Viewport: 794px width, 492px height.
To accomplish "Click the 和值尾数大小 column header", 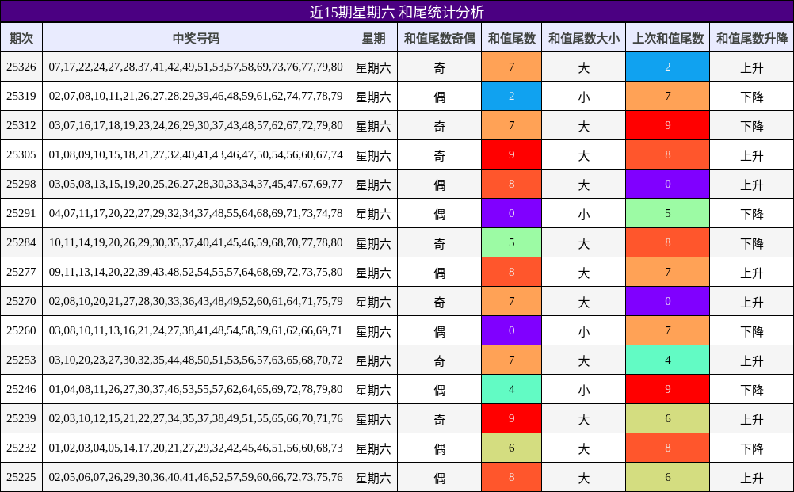I will point(584,36).
